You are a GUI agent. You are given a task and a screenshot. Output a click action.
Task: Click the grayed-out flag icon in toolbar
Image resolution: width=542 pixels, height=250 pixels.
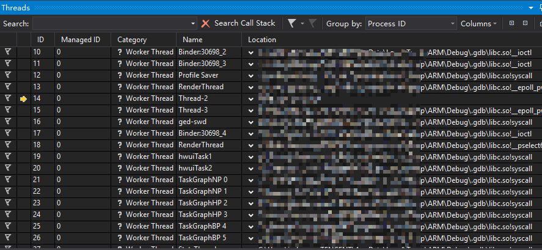pyautogui.click(x=312, y=23)
